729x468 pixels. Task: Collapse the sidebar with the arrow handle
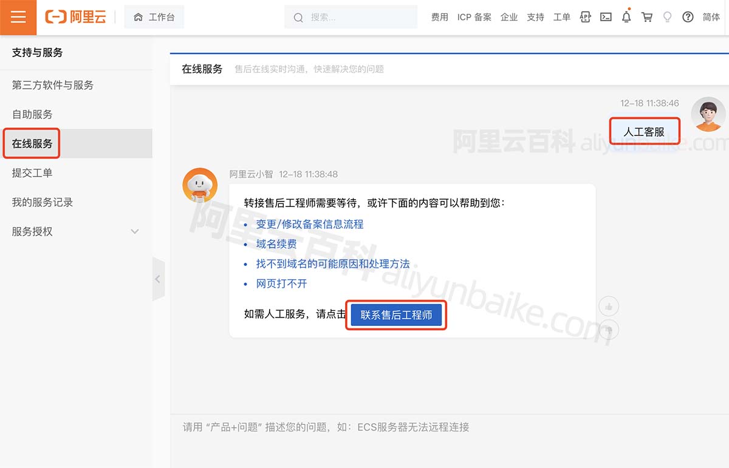pos(158,279)
